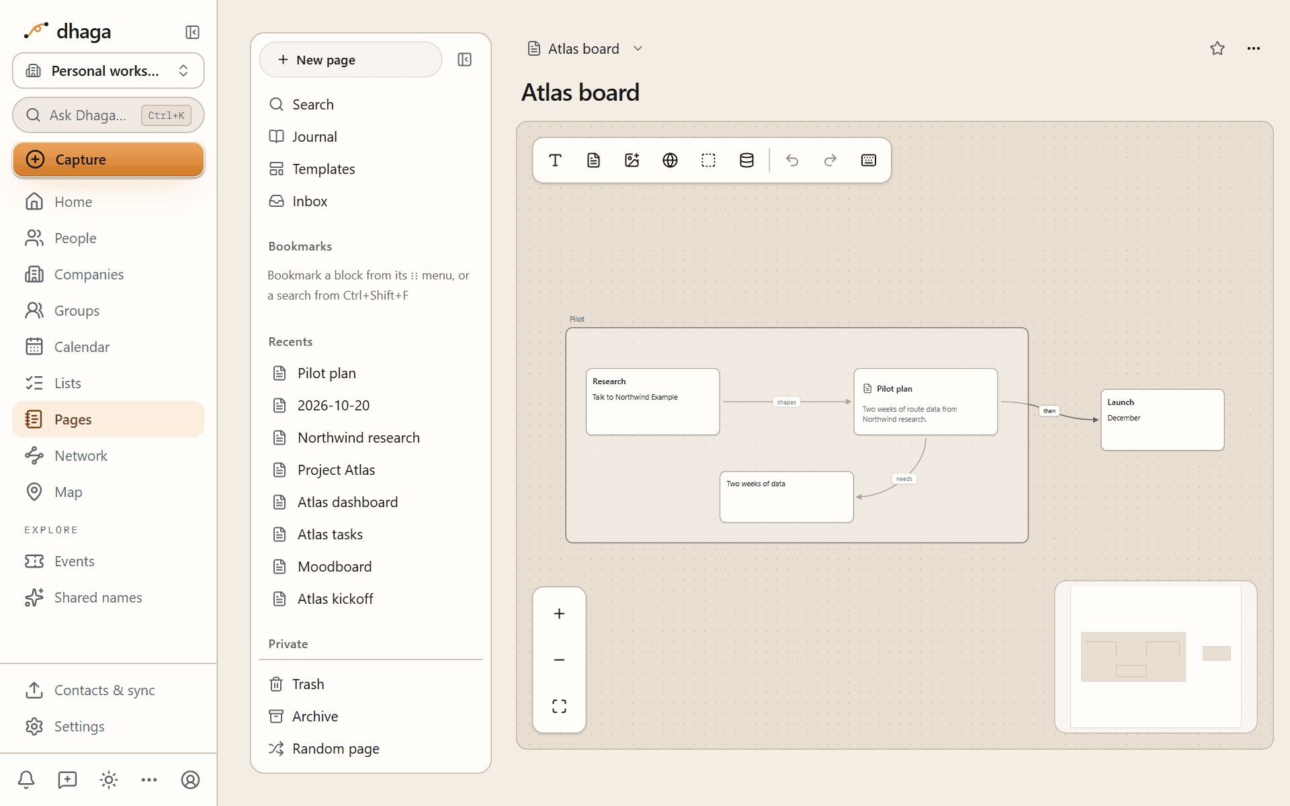Open keyboard shortcuts icon in toolbar
The height and width of the screenshot is (806, 1290).
pos(869,160)
